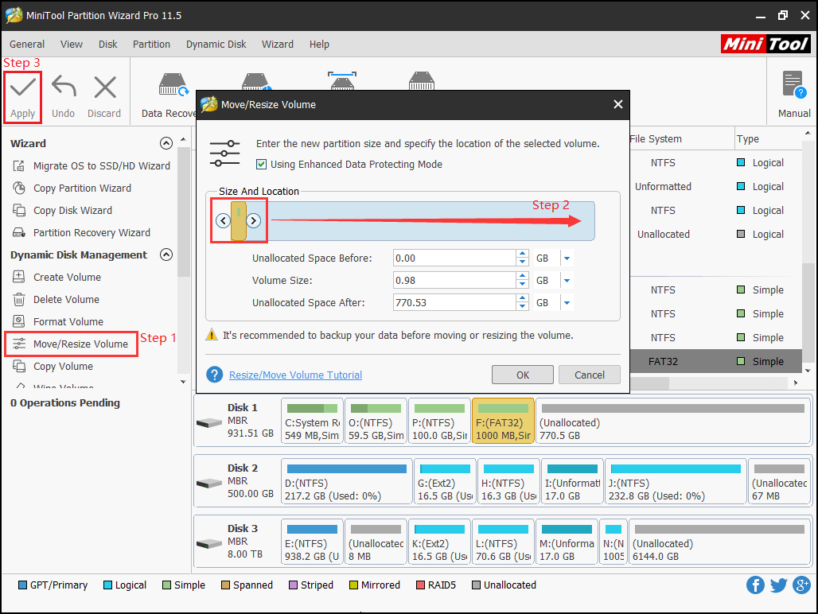Select G:(Ext2) partition on Disk 2
Viewport: 818px width, 614px height.
tap(445, 482)
